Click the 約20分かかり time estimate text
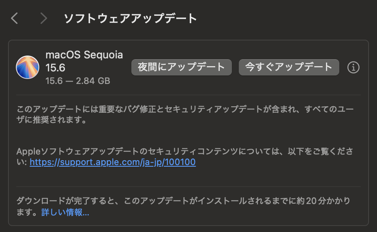The image size is (377, 232). tap(323, 201)
